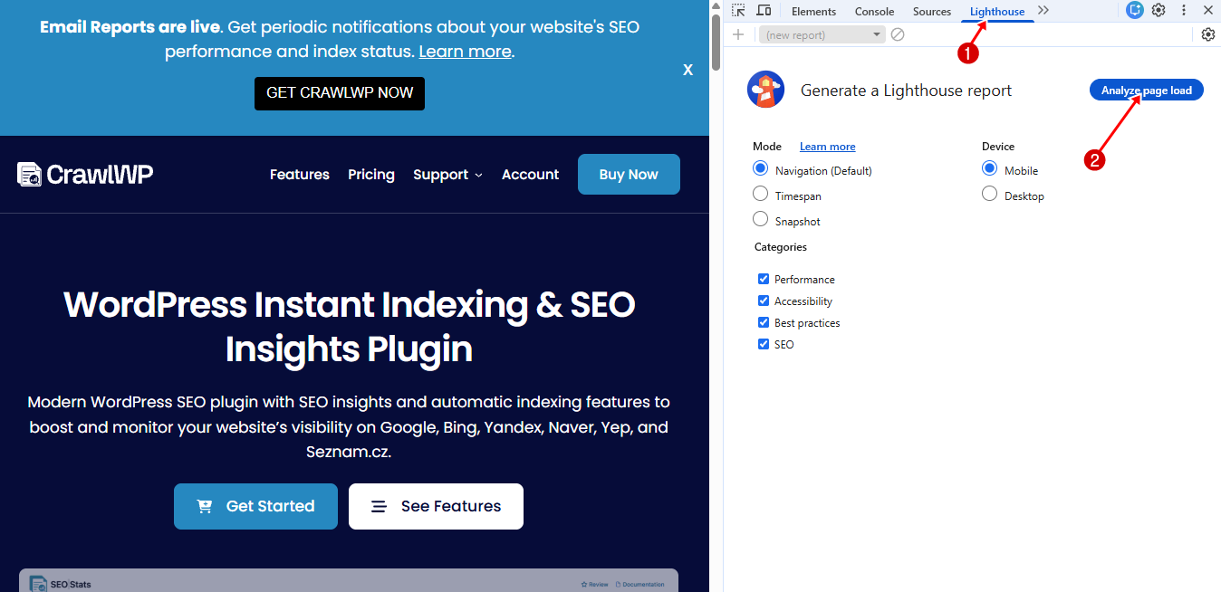Screen dimensions: 1221x592
Task: Uncheck the Best practices category
Action: (x=764, y=322)
